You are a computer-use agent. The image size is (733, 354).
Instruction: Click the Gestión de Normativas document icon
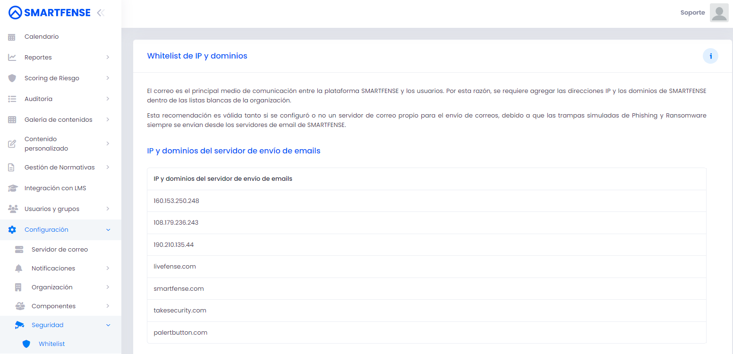click(12, 168)
